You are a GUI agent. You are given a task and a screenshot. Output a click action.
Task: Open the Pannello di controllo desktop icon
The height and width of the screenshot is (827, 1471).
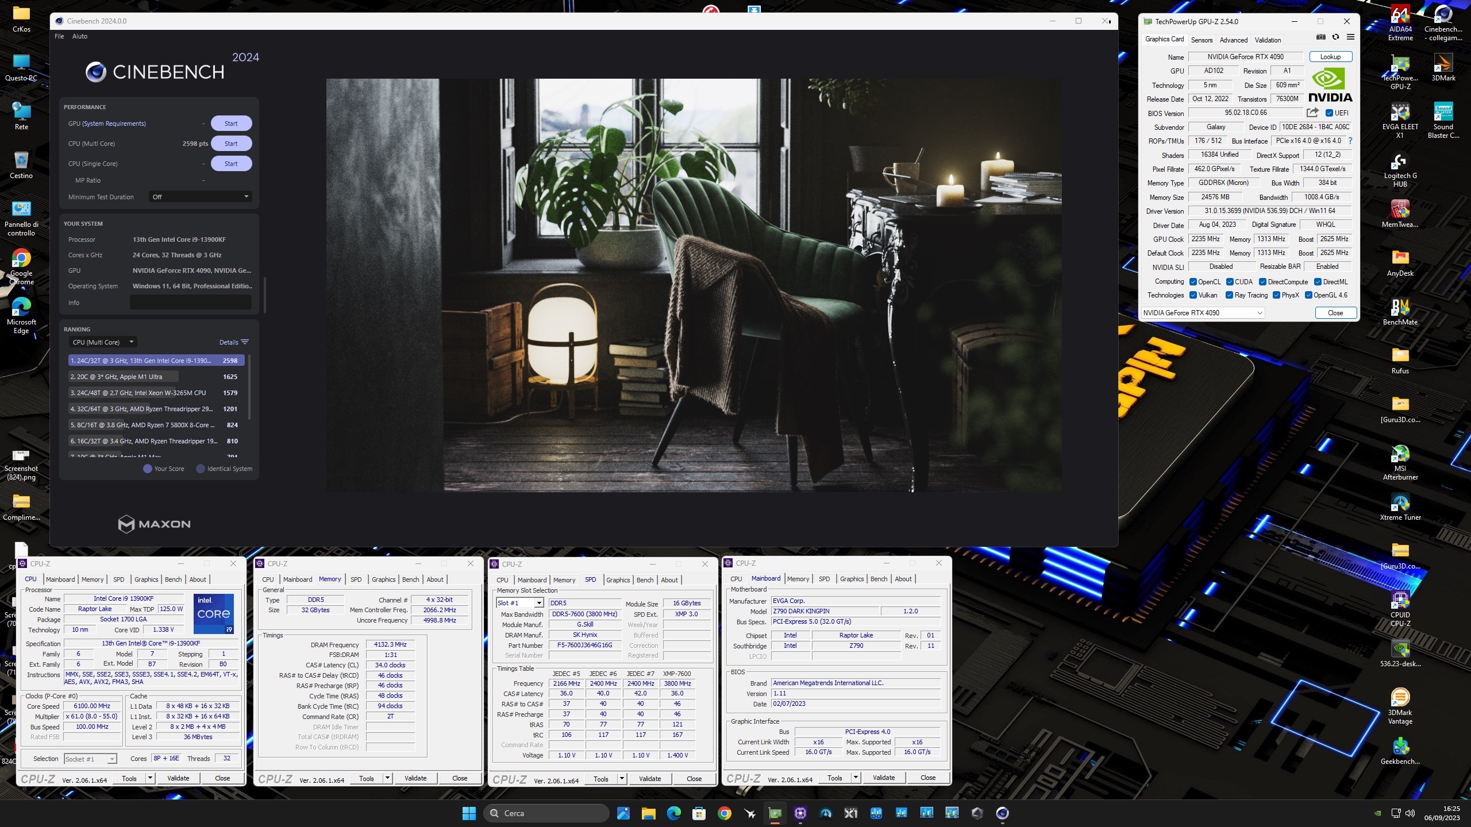(x=21, y=218)
